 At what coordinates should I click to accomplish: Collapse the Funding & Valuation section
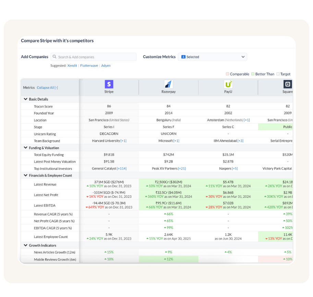click(x=26, y=148)
